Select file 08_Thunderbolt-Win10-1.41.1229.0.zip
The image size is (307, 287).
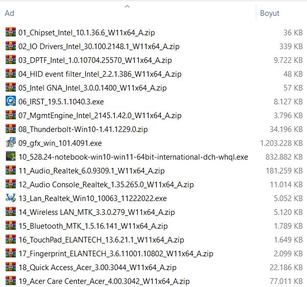tap(83, 129)
